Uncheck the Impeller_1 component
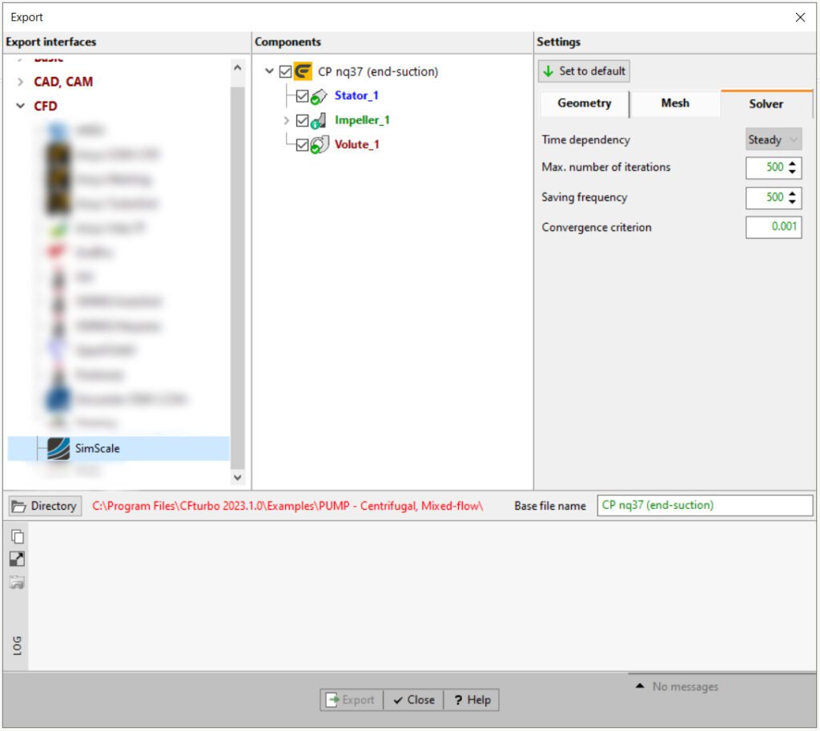 pyautogui.click(x=301, y=119)
